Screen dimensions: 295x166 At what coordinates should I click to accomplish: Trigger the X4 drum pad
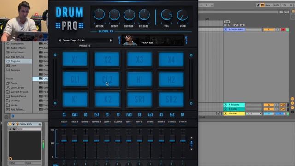tap(171, 59)
